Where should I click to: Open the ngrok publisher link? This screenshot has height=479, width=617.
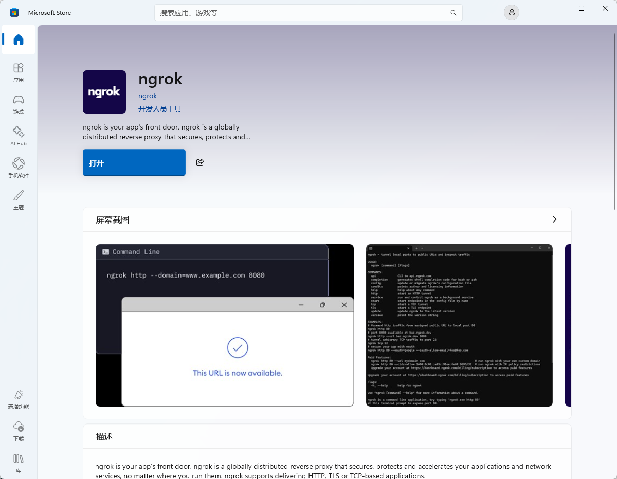pos(148,96)
